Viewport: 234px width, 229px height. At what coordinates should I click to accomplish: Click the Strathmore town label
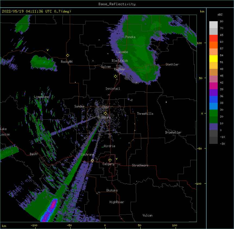tap(140, 165)
